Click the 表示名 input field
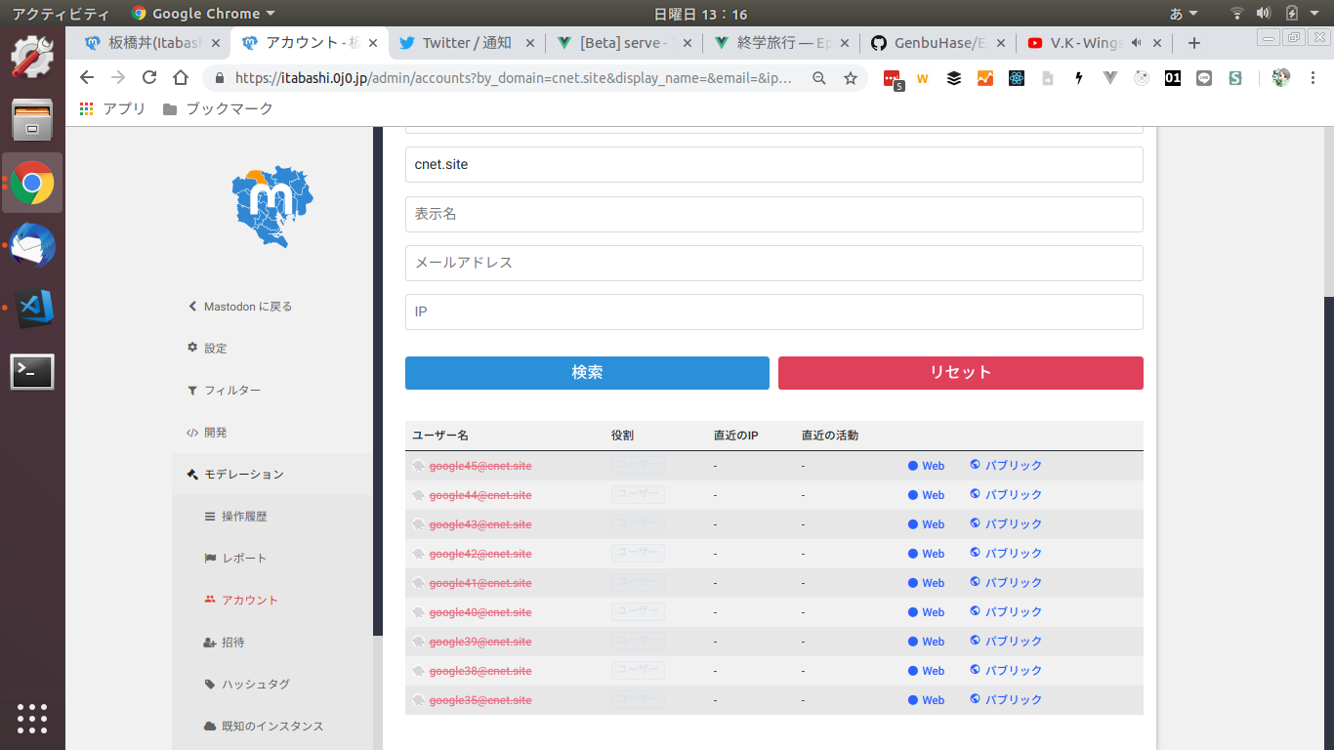The width and height of the screenshot is (1334, 750). (773, 214)
